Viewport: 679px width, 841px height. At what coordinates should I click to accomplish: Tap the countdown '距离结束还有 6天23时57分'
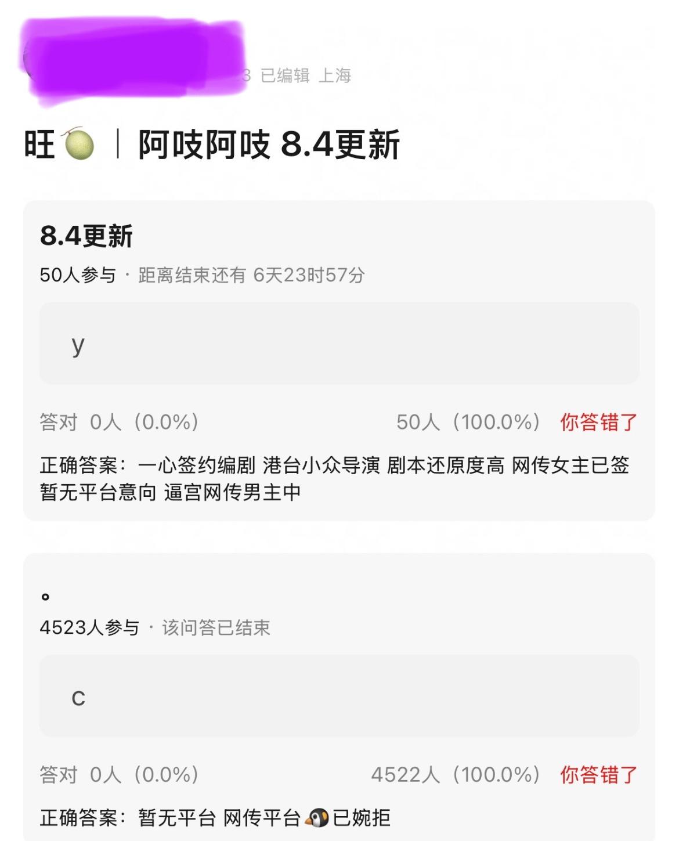coord(251,275)
